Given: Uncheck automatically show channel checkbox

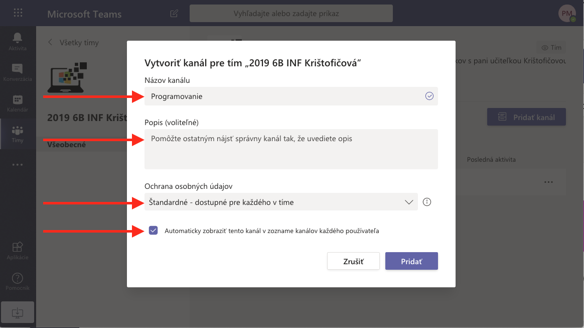Looking at the screenshot, I should [154, 231].
